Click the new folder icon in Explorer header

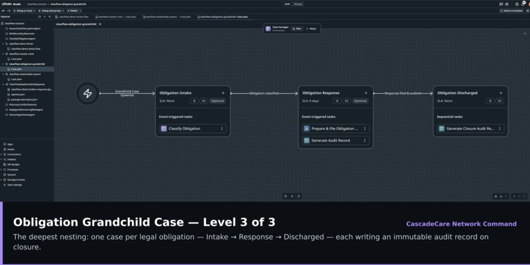point(39,16)
